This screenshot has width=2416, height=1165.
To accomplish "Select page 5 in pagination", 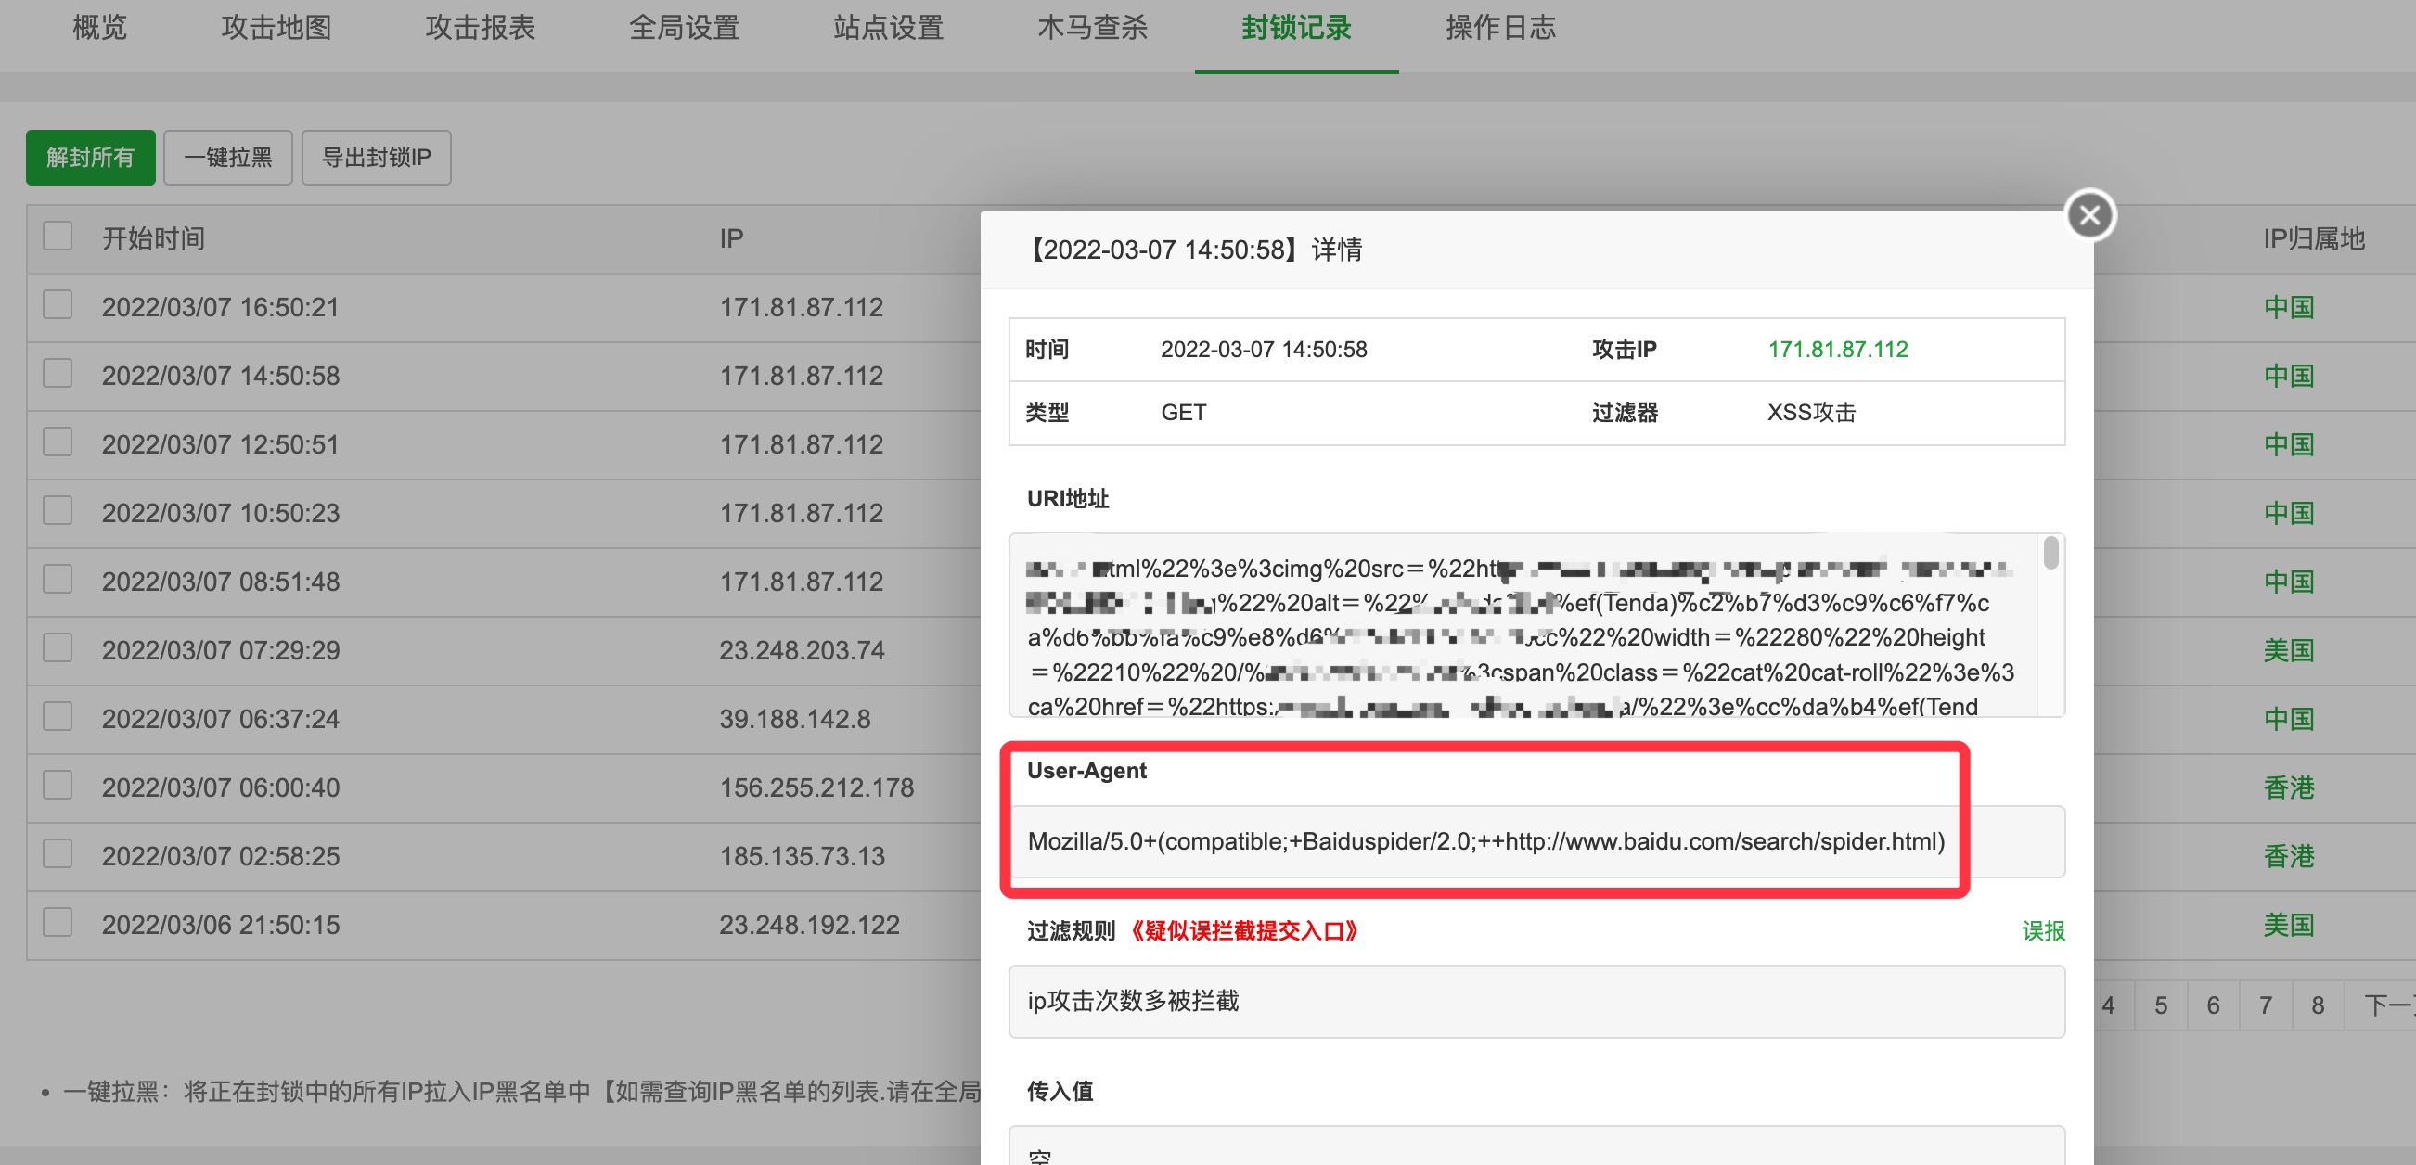I will (2161, 1005).
